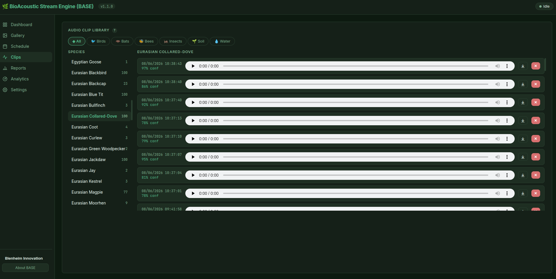This screenshot has width=556, height=279.
Task: Open the Reports page
Action: [x=26, y=68]
